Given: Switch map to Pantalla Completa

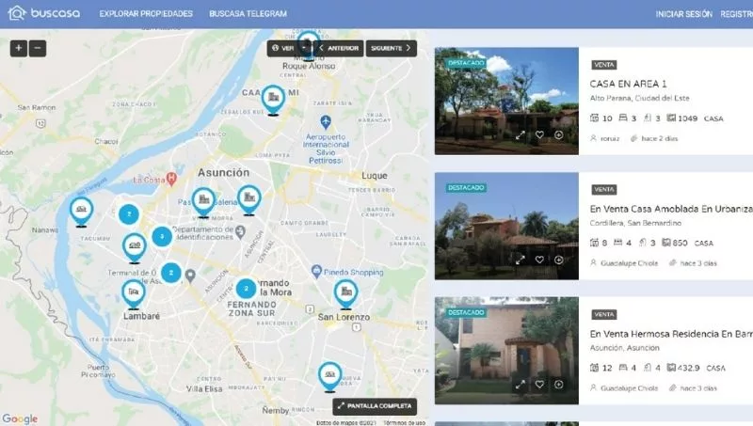Looking at the screenshot, I should (375, 406).
